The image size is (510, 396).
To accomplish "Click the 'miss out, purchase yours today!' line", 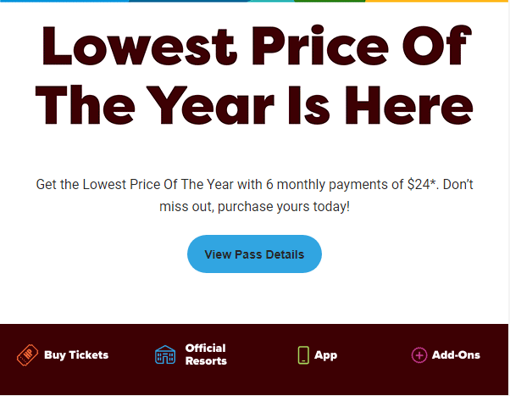I will pos(254,207).
